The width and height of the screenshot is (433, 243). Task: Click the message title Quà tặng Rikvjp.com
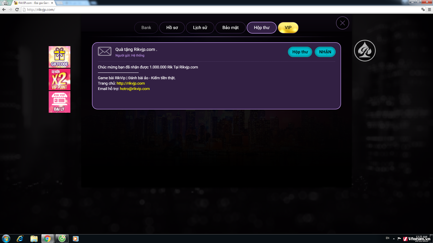tap(136, 49)
